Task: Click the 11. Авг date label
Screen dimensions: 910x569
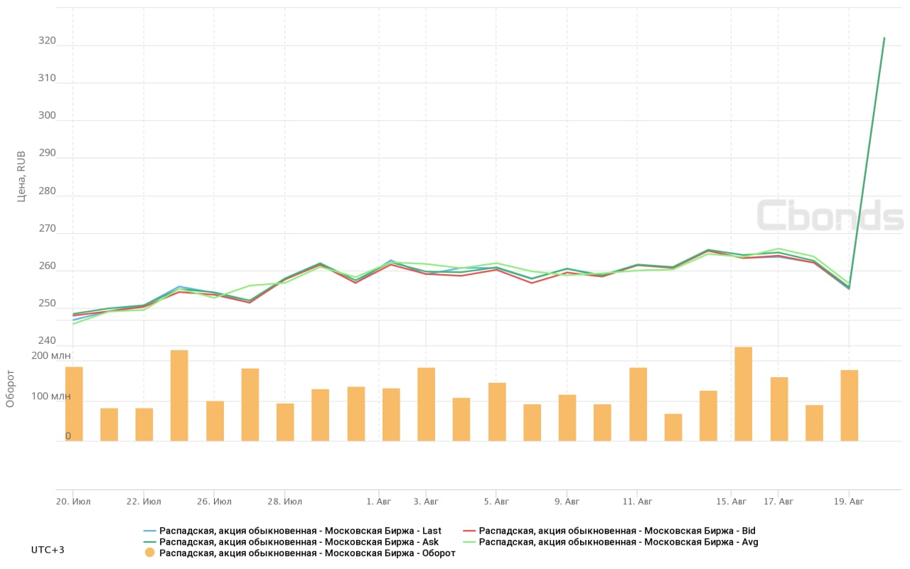Action: (x=637, y=502)
